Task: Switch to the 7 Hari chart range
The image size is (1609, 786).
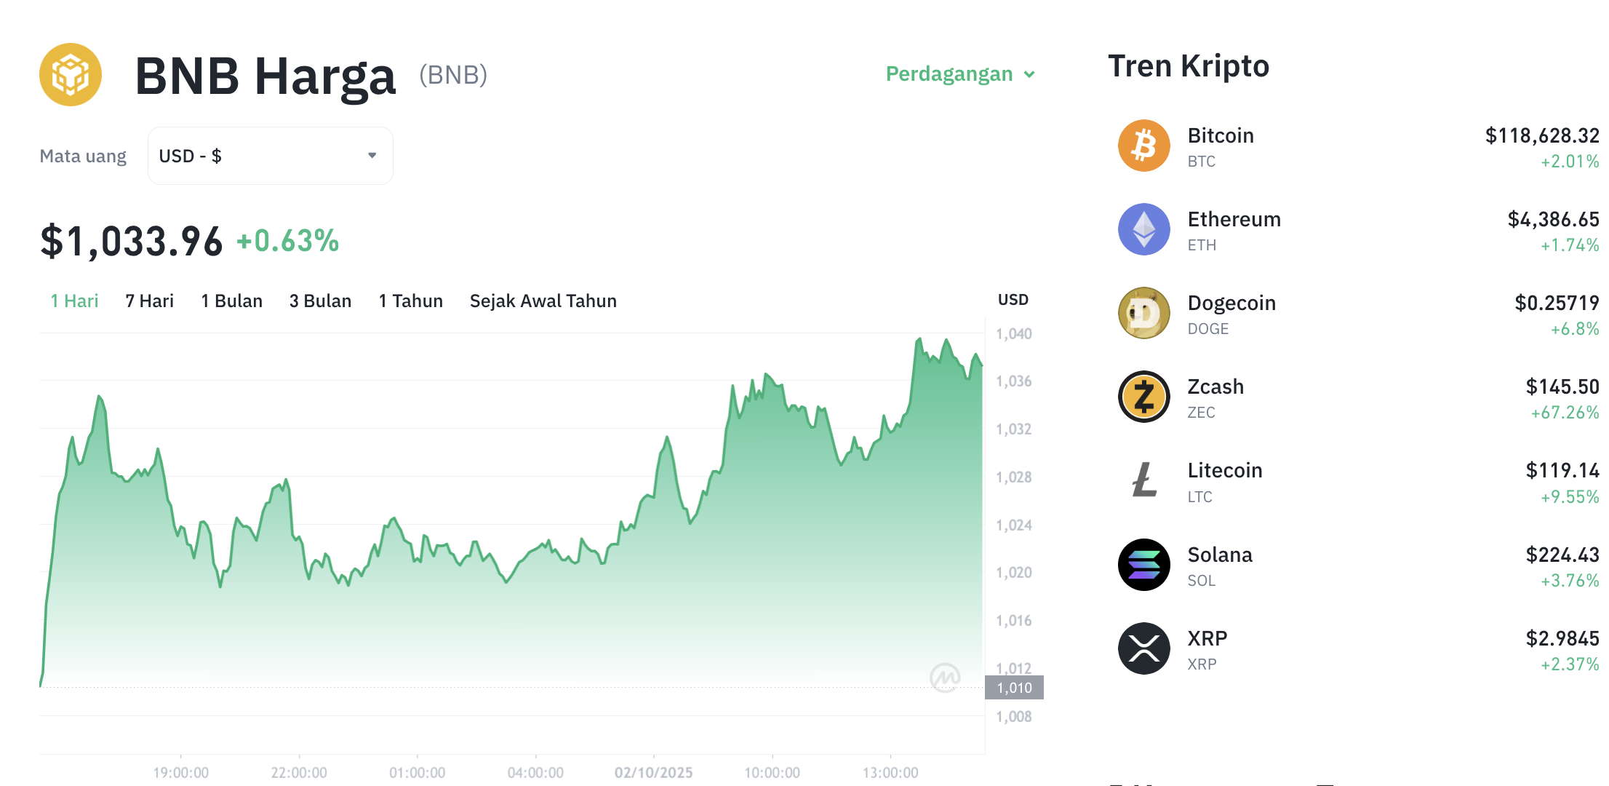Action: 149,301
